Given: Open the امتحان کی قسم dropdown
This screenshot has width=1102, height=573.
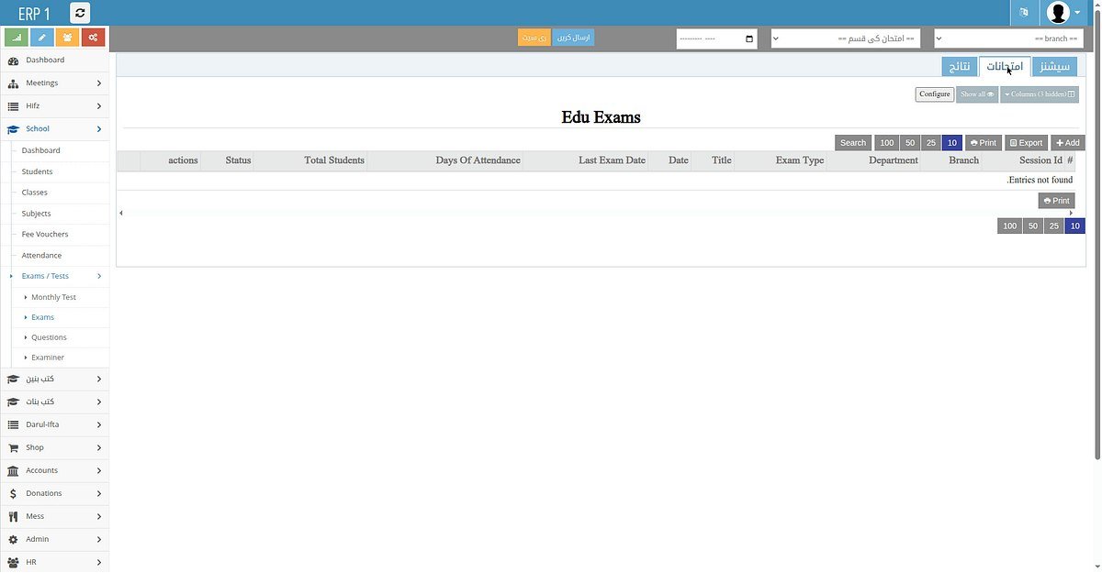Looking at the screenshot, I should point(845,39).
